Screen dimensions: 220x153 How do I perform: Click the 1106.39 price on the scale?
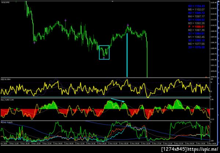213,43
